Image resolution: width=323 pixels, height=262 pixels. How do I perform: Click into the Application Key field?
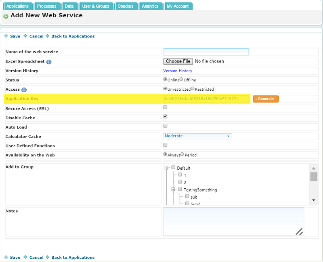(x=206, y=99)
